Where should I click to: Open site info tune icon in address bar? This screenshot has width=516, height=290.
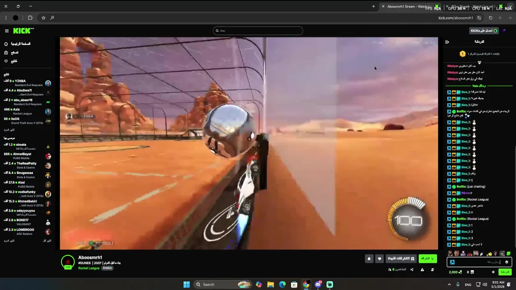[x=479, y=18]
